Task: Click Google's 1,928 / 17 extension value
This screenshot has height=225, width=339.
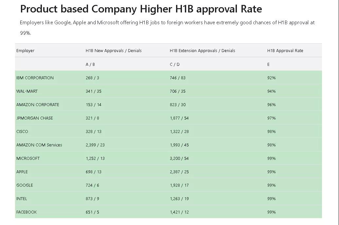Action: [x=179, y=185]
